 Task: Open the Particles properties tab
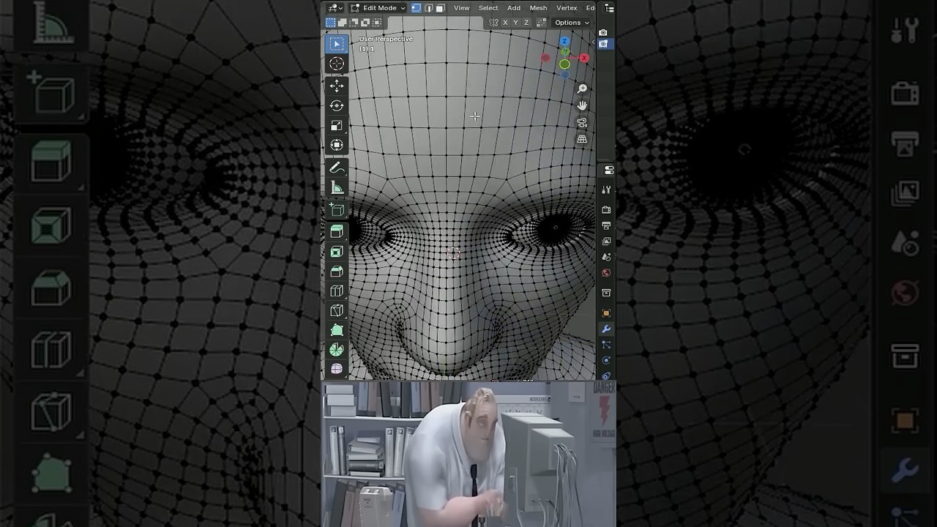pyautogui.click(x=606, y=345)
